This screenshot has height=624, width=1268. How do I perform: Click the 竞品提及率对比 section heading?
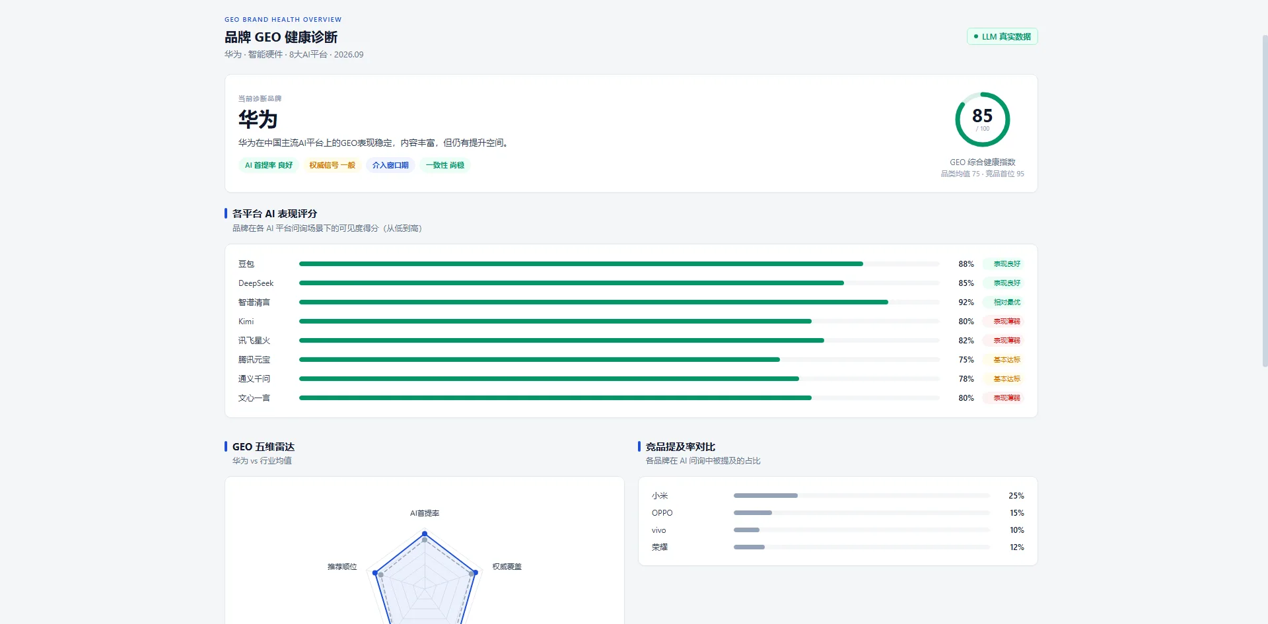tap(680, 447)
